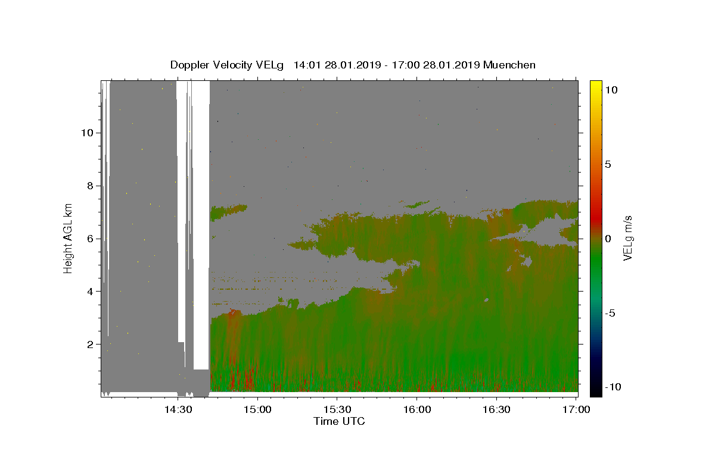Image resolution: width=715 pixels, height=476 pixels.
Task: Click the 14:30 time axis tick label
Action: (178, 410)
